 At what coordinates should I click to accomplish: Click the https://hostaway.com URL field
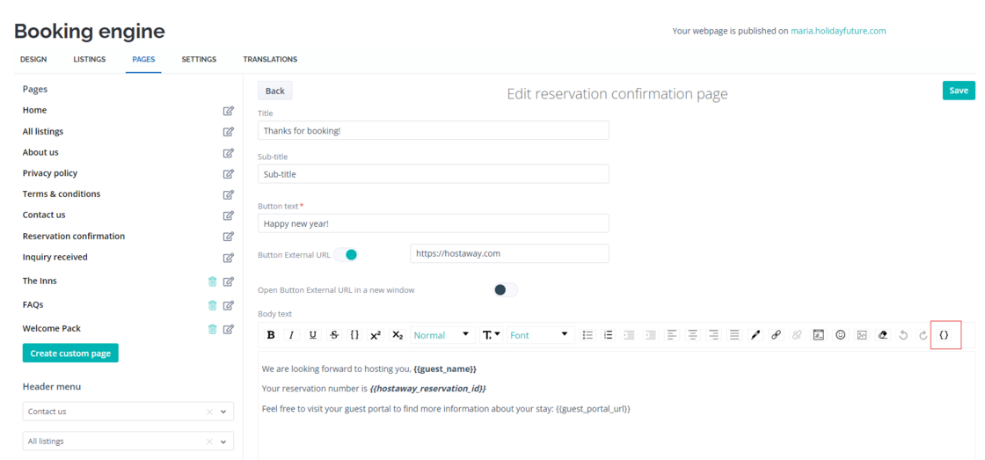[509, 254]
